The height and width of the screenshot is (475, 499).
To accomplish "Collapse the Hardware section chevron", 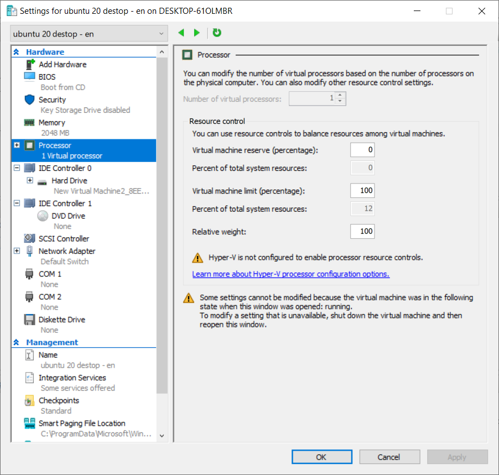I will 17,52.
